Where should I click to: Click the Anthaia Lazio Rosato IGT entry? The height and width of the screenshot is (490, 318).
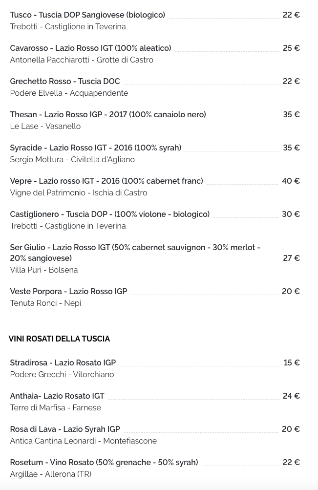point(57,396)
